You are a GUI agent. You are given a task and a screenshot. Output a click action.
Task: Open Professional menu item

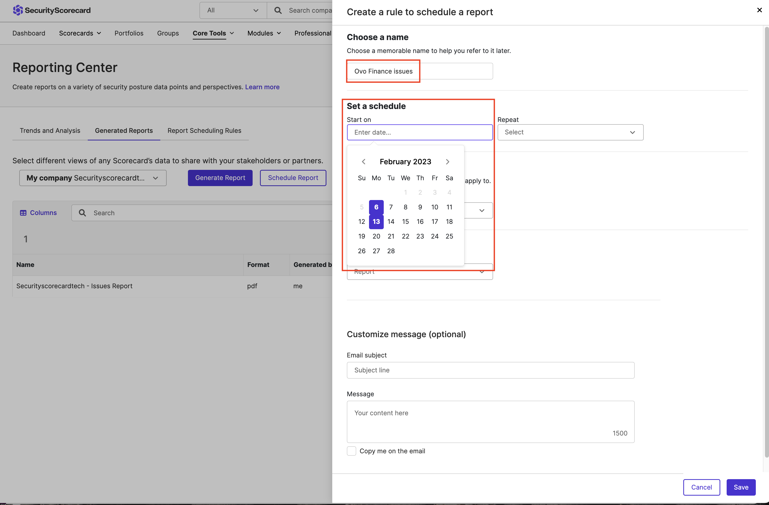tap(313, 33)
